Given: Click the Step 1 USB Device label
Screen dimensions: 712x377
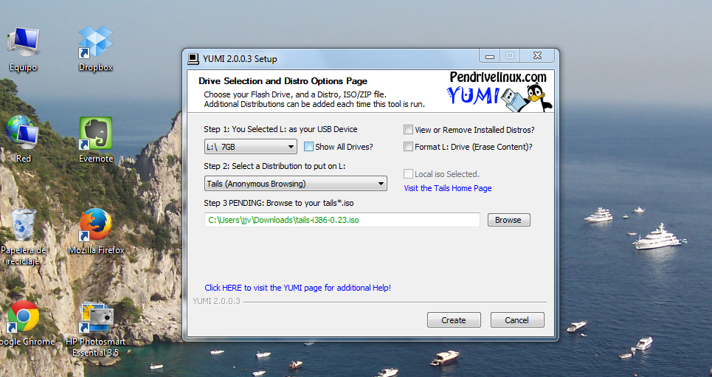Looking at the screenshot, I should [x=280, y=129].
